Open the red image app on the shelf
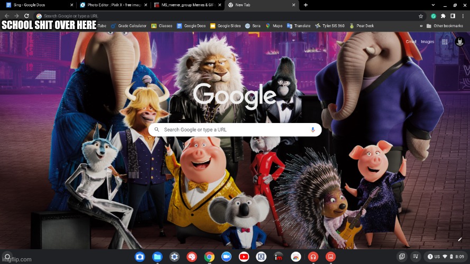The image size is (470, 264). tap(330, 257)
